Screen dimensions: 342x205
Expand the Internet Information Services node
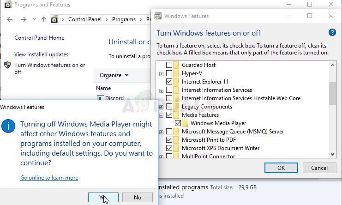click(x=161, y=90)
